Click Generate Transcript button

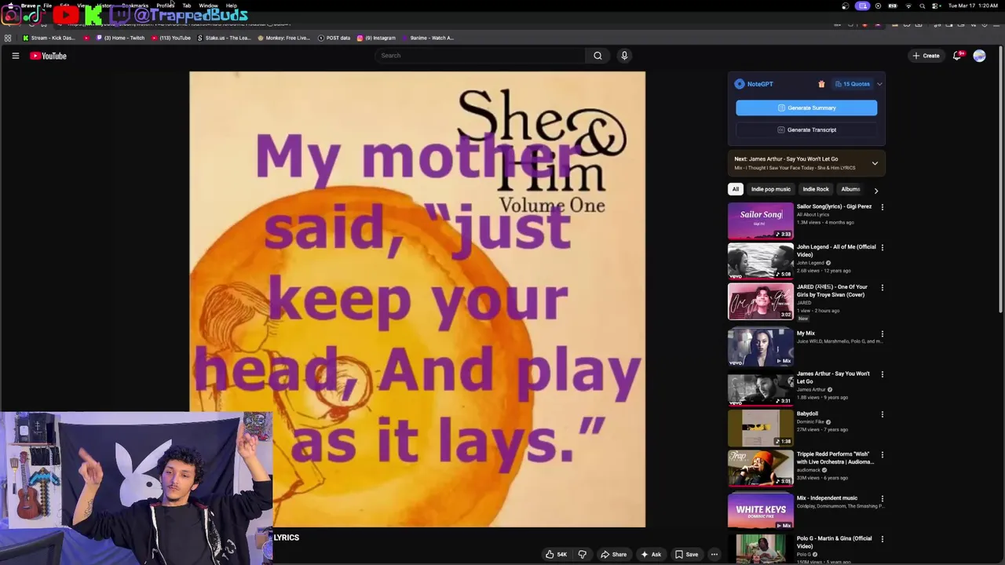point(806,129)
